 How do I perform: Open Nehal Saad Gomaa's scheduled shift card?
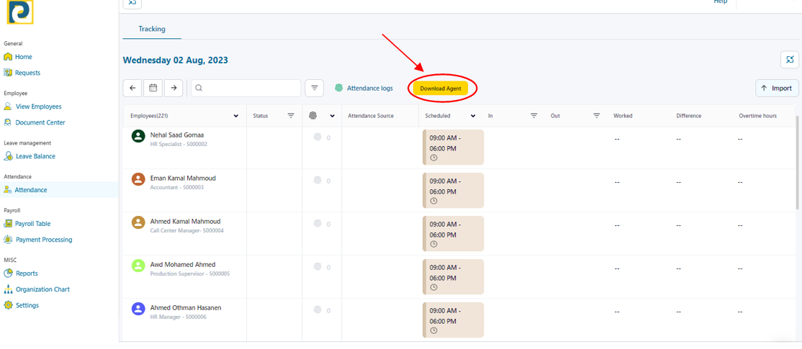click(x=453, y=148)
